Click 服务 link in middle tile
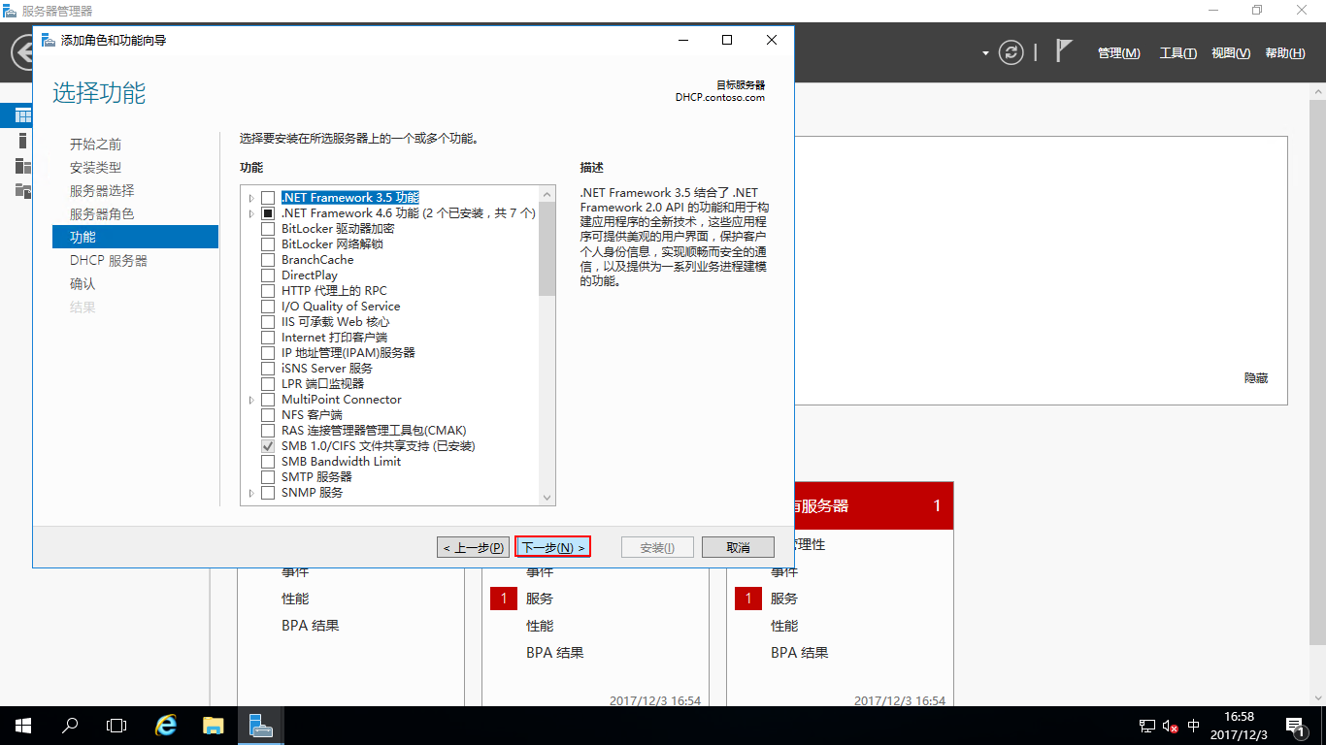Image resolution: width=1326 pixels, height=745 pixels. (540, 599)
